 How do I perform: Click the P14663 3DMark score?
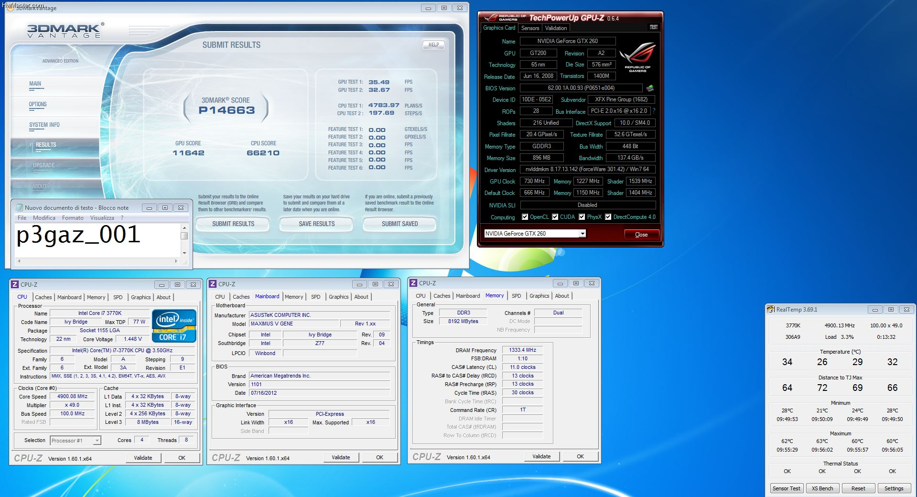click(x=227, y=110)
